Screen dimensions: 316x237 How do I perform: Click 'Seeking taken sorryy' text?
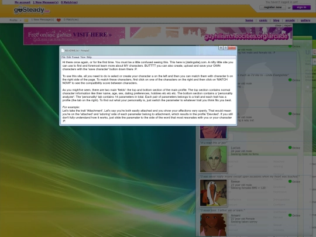click(x=244, y=222)
